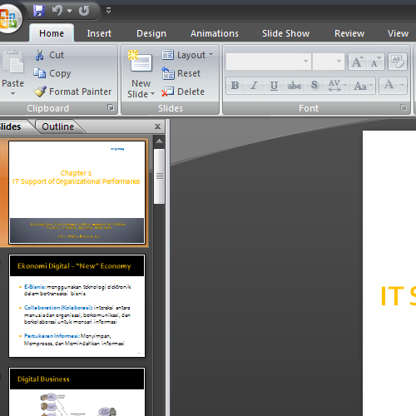The image size is (416, 416).
Task: Increase font size with Grow Font
Action: pyautogui.click(x=358, y=62)
